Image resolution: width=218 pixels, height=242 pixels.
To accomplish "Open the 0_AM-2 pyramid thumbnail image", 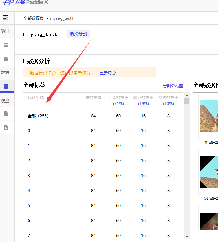I will point(209,116).
